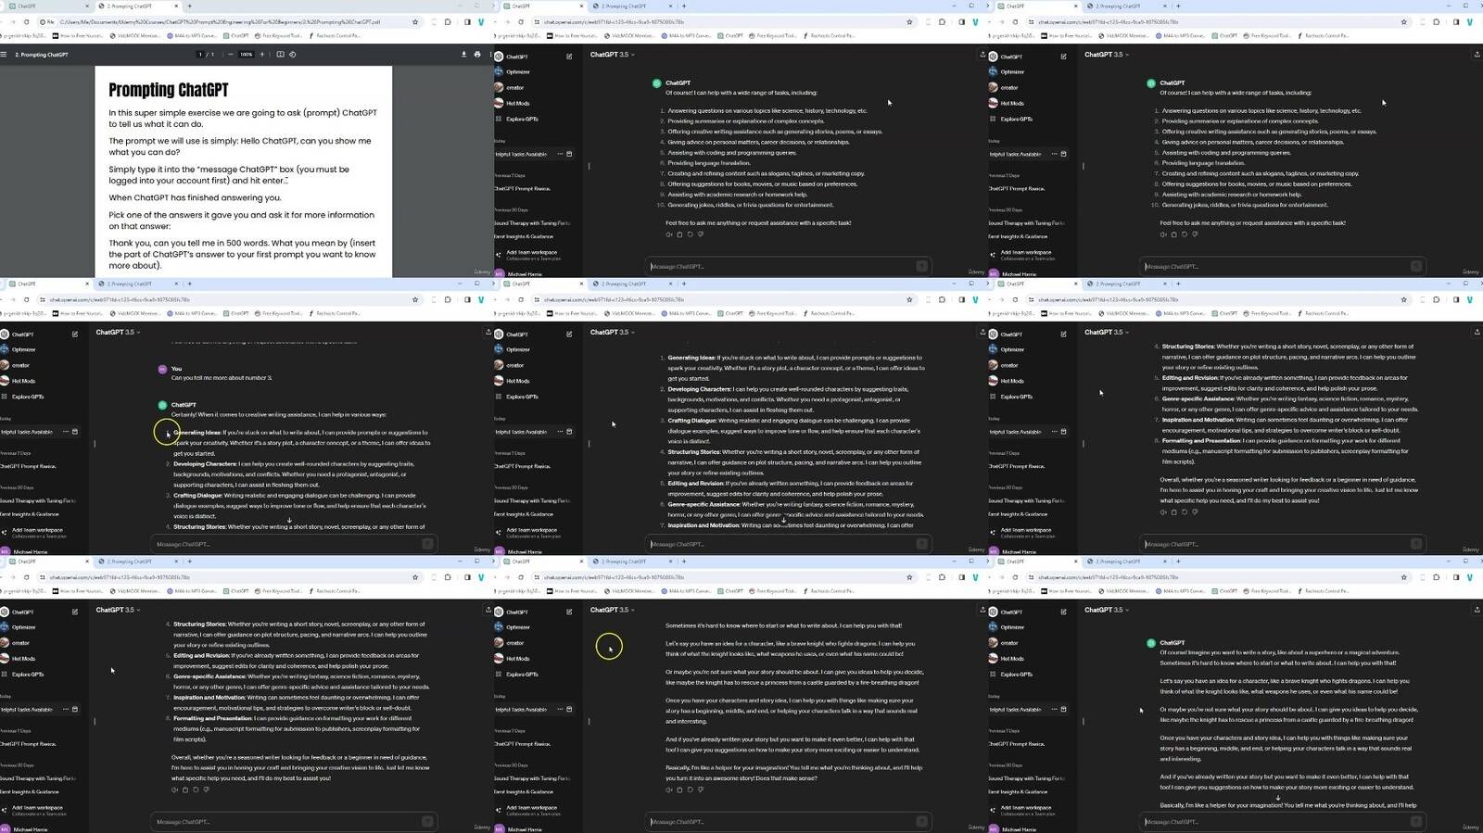Zoom in with the PDF toolbar plus icon
The image size is (1483, 833).
pos(262,55)
